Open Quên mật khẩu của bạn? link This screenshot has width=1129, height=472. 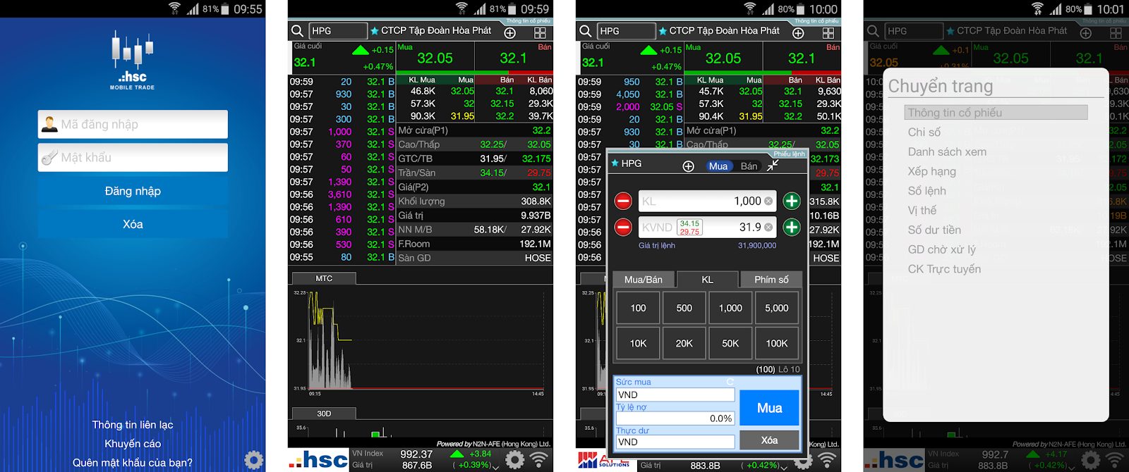[x=133, y=463]
